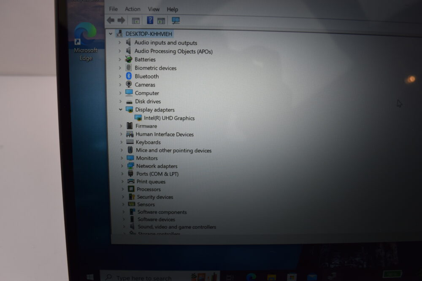Click the Monitors icon
The height and width of the screenshot is (281, 422).
(x=130, y=158)
